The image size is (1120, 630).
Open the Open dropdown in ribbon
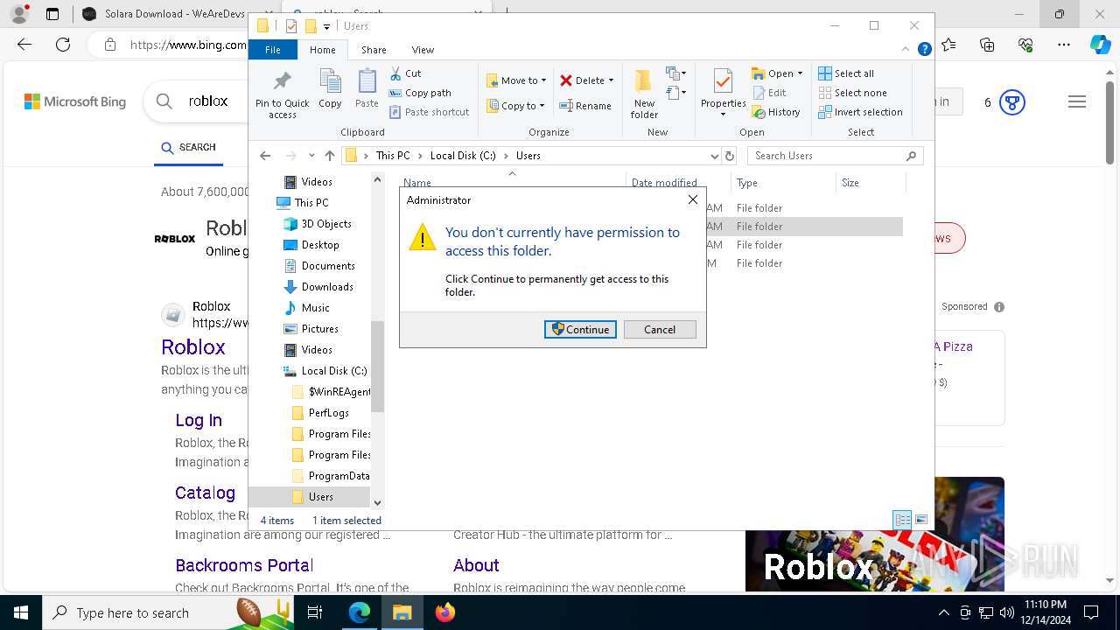click(777, 73)
